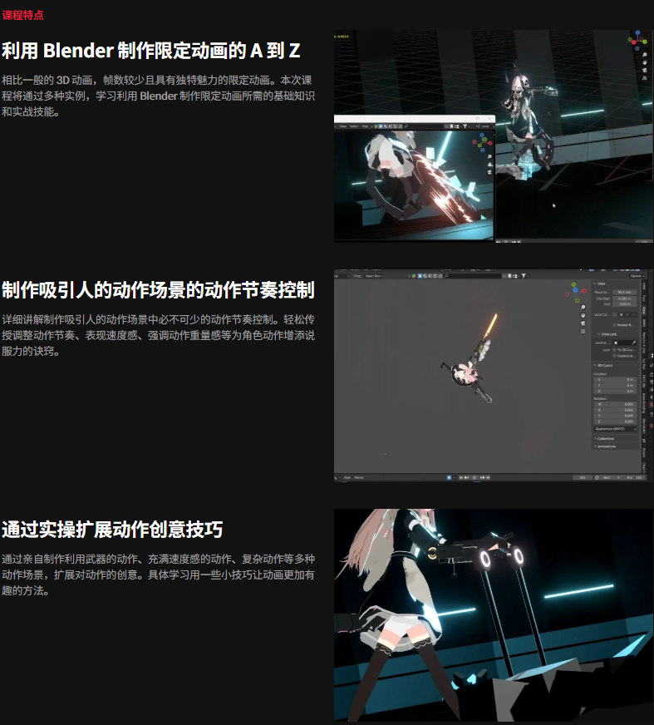Click the third image of the girl with motorcycle handlebars
Viewport: 654px width, 725px height.
click(x=493, y=615)
